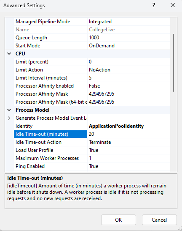Select the Identity ApplicationPoolIdentity row

tap(92, 126)
